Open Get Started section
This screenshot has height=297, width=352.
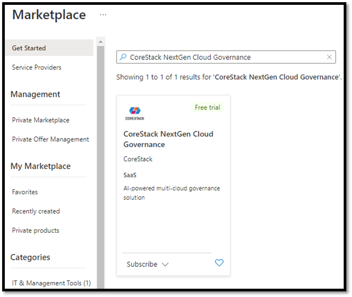(29, 48)
